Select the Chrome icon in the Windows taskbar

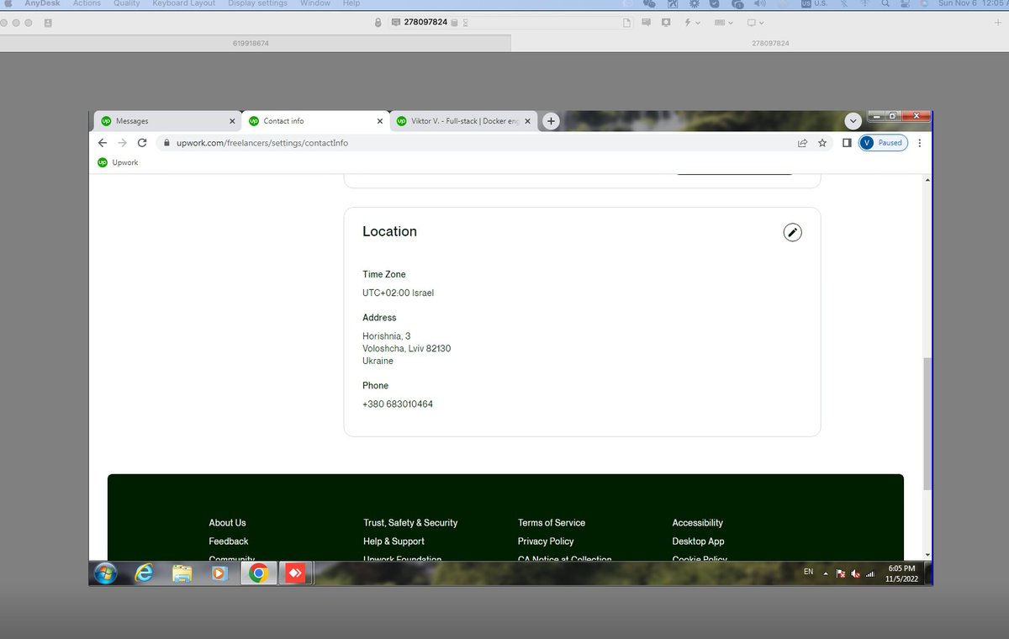coord(258,573)
